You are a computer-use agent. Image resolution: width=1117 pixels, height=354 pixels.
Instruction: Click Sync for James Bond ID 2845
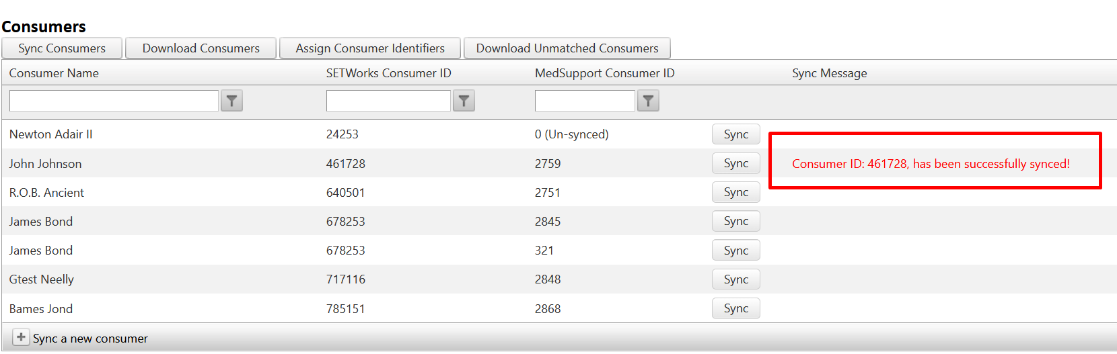pyautogui.click(x=735, y=221)
